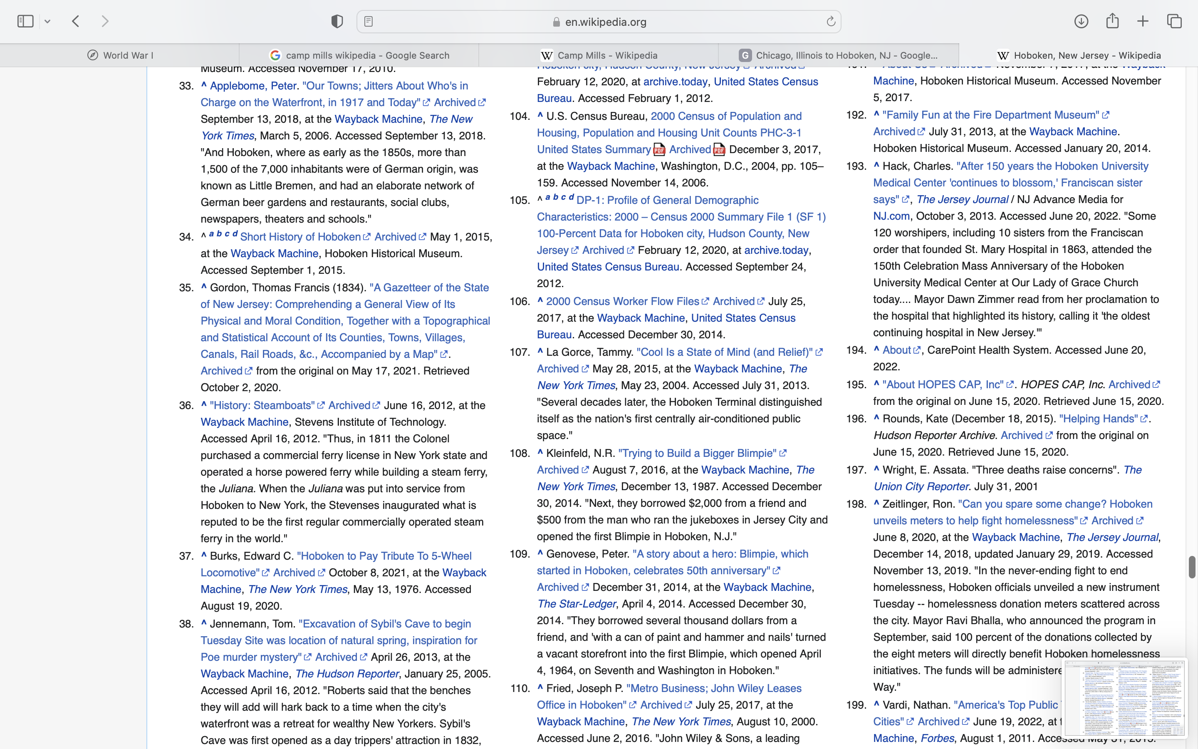Toggle the Safari sidebar button
The image size is (1198, 749).
[25, 21]
